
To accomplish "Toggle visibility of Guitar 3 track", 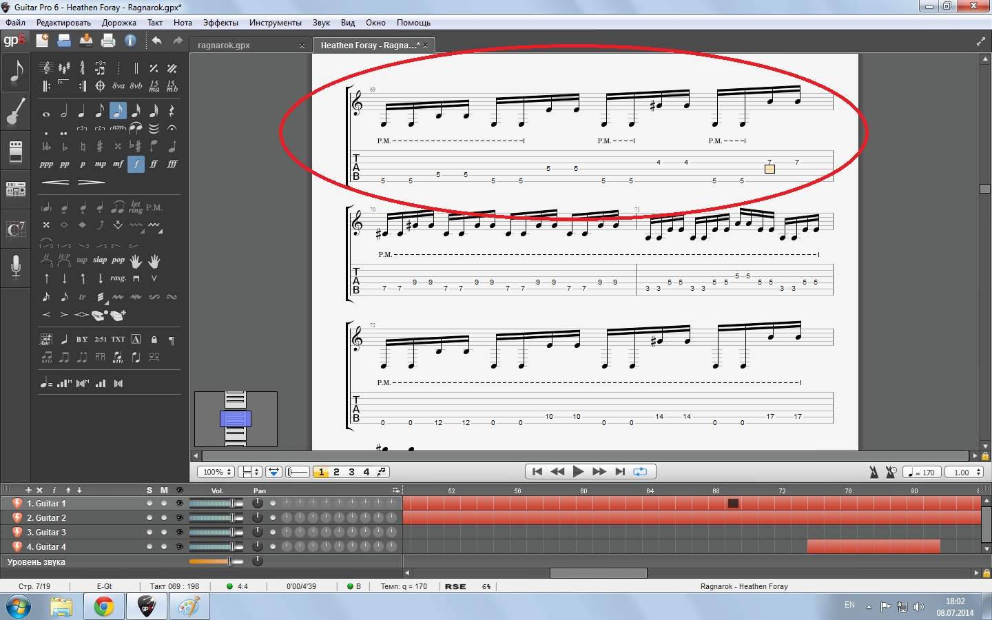I will point(179,533).
